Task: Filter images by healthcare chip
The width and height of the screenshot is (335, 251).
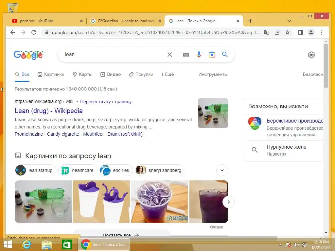Action: tap(78, 170)
